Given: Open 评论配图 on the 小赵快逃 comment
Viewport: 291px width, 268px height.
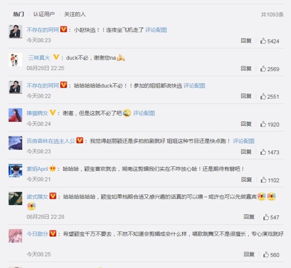Looking at the screenshot, I should pos(156,30).
